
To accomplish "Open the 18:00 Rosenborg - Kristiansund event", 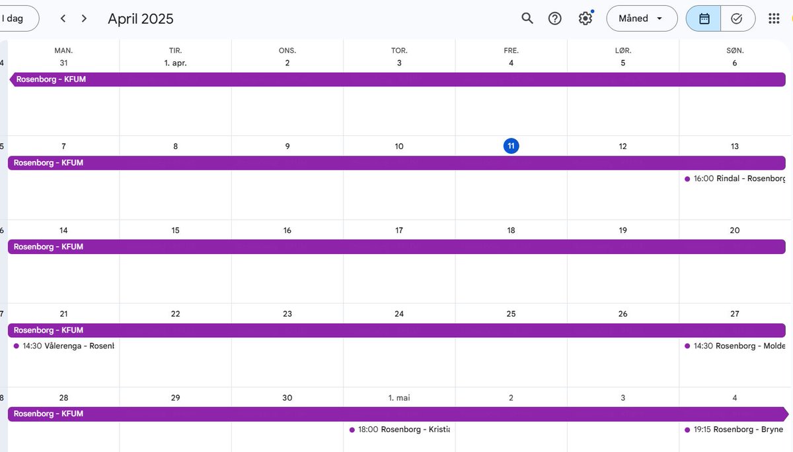I will click(399, 430).
